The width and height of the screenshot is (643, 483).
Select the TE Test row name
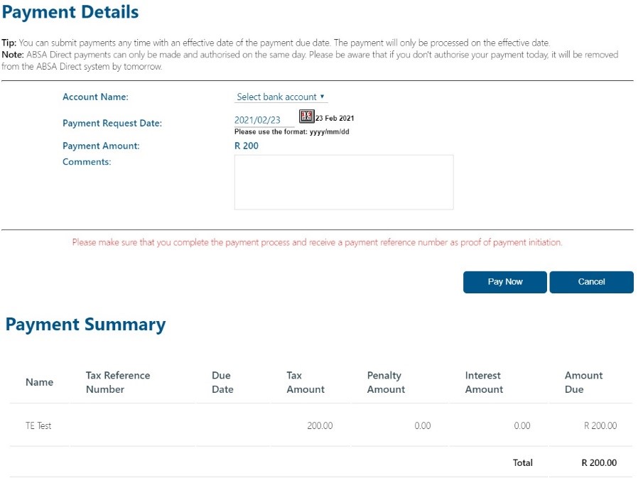click(x=38, y=426)
